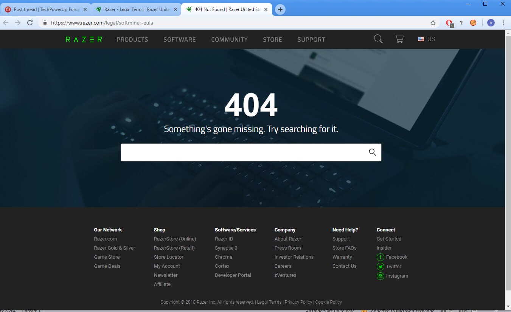This screenshot has height=312, width=511.
Task: Open the Contact Us link
Action: pos(345,266)
